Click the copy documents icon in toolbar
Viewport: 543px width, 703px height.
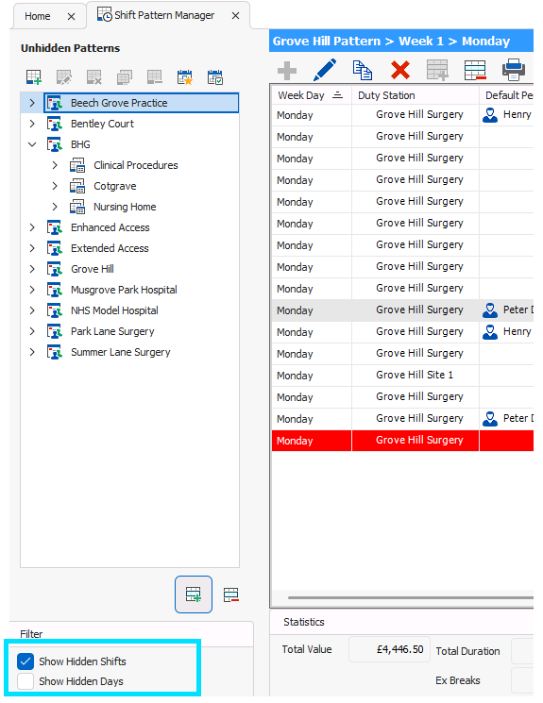click(x=362, y=71)
